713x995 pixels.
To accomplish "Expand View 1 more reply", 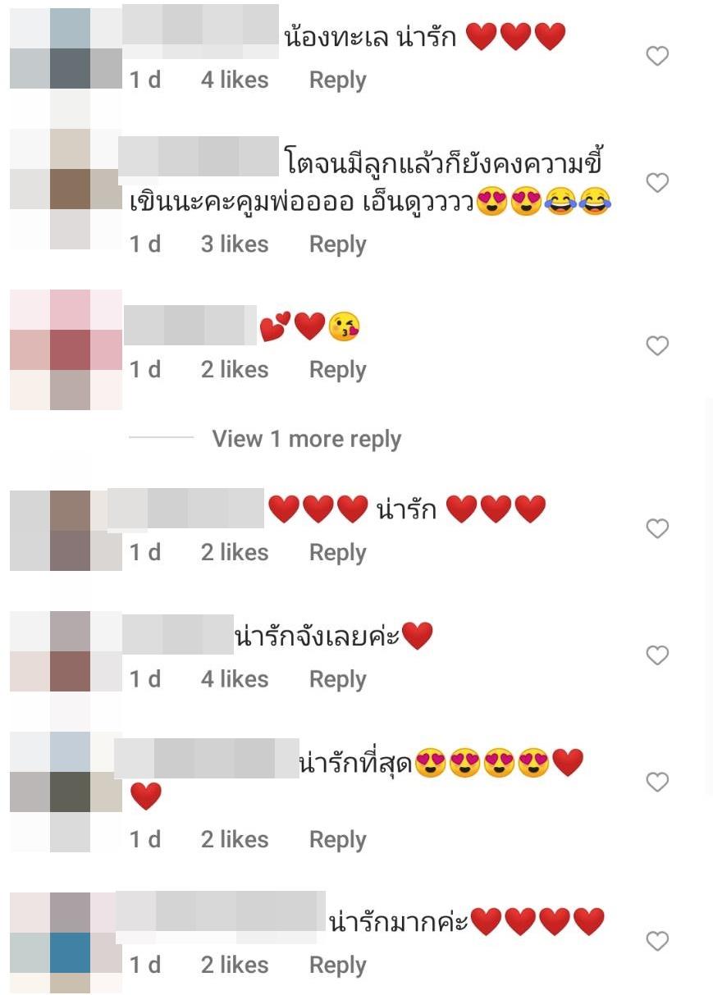I will (x=306, y=439).
